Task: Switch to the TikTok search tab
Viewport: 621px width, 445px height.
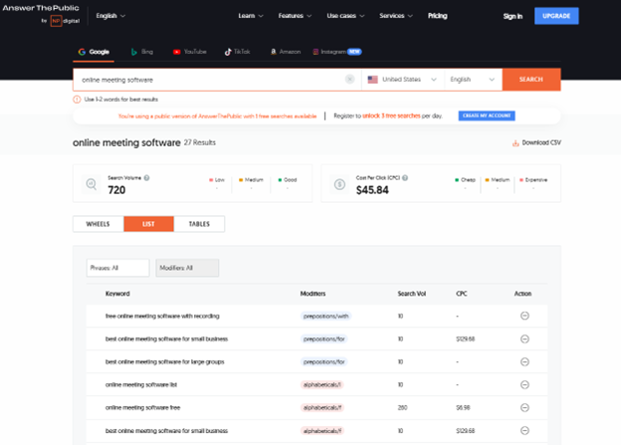Action: (237, 52)
